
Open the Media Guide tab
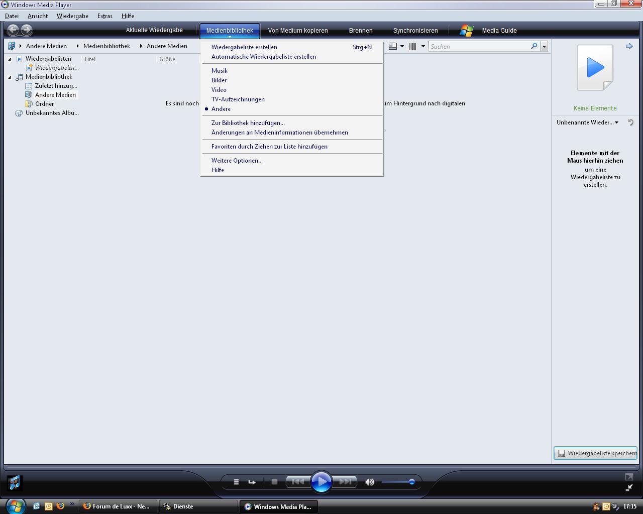[499, 31]
